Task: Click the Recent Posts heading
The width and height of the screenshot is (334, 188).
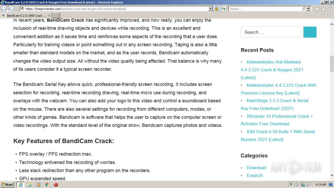Action: [257, 50]
